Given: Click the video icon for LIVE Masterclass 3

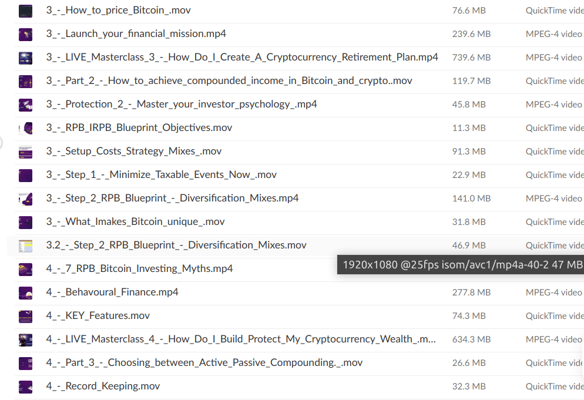Looking at the screenshot, I should tap(25, 58).
